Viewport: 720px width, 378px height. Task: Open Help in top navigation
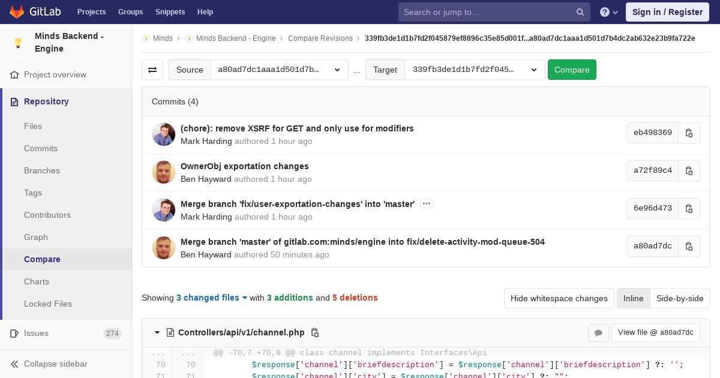[205, 12]
